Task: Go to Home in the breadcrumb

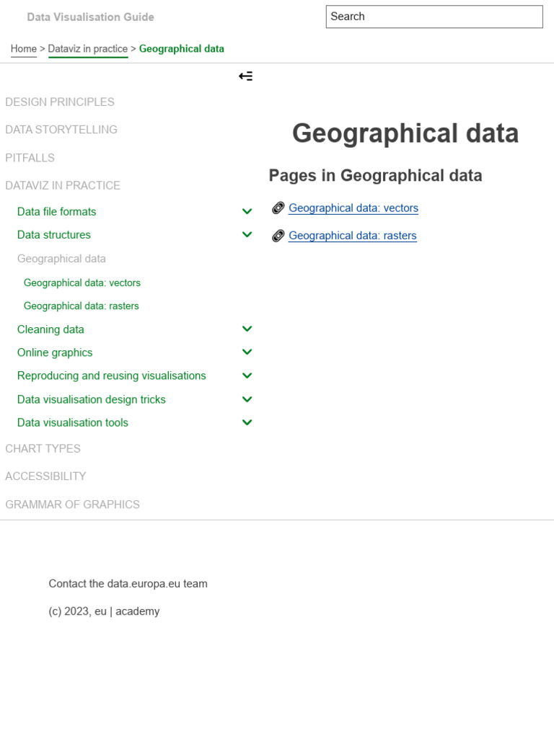Action: [24, 49]
